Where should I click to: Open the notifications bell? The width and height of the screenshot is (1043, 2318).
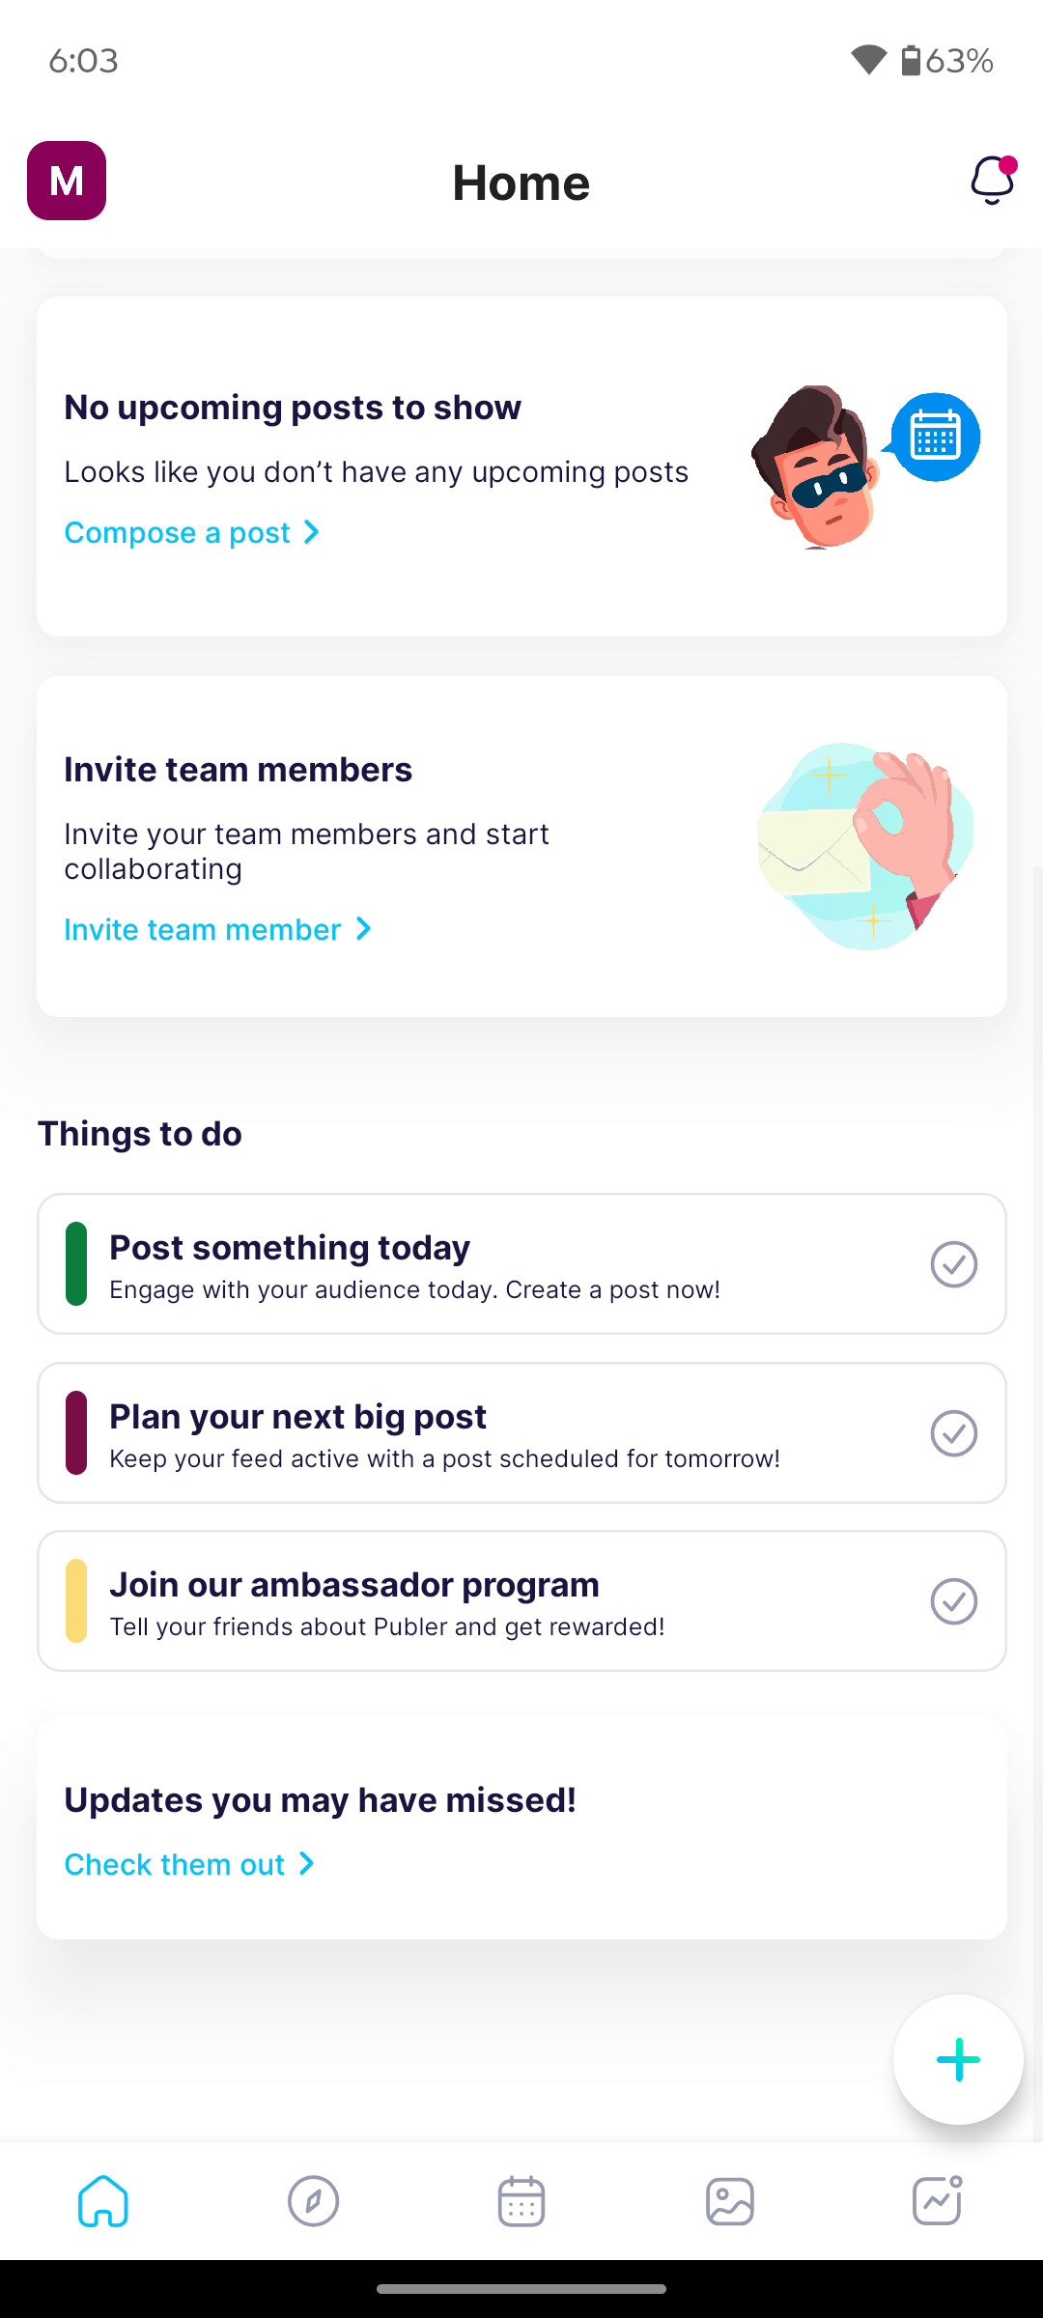point(992,181)
